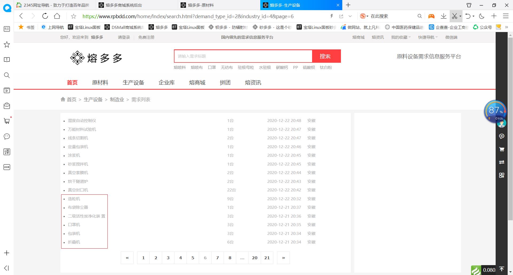Open 企业库 navigation menu
The width and height of the screenshot is (513, 275).
(167, 83)
